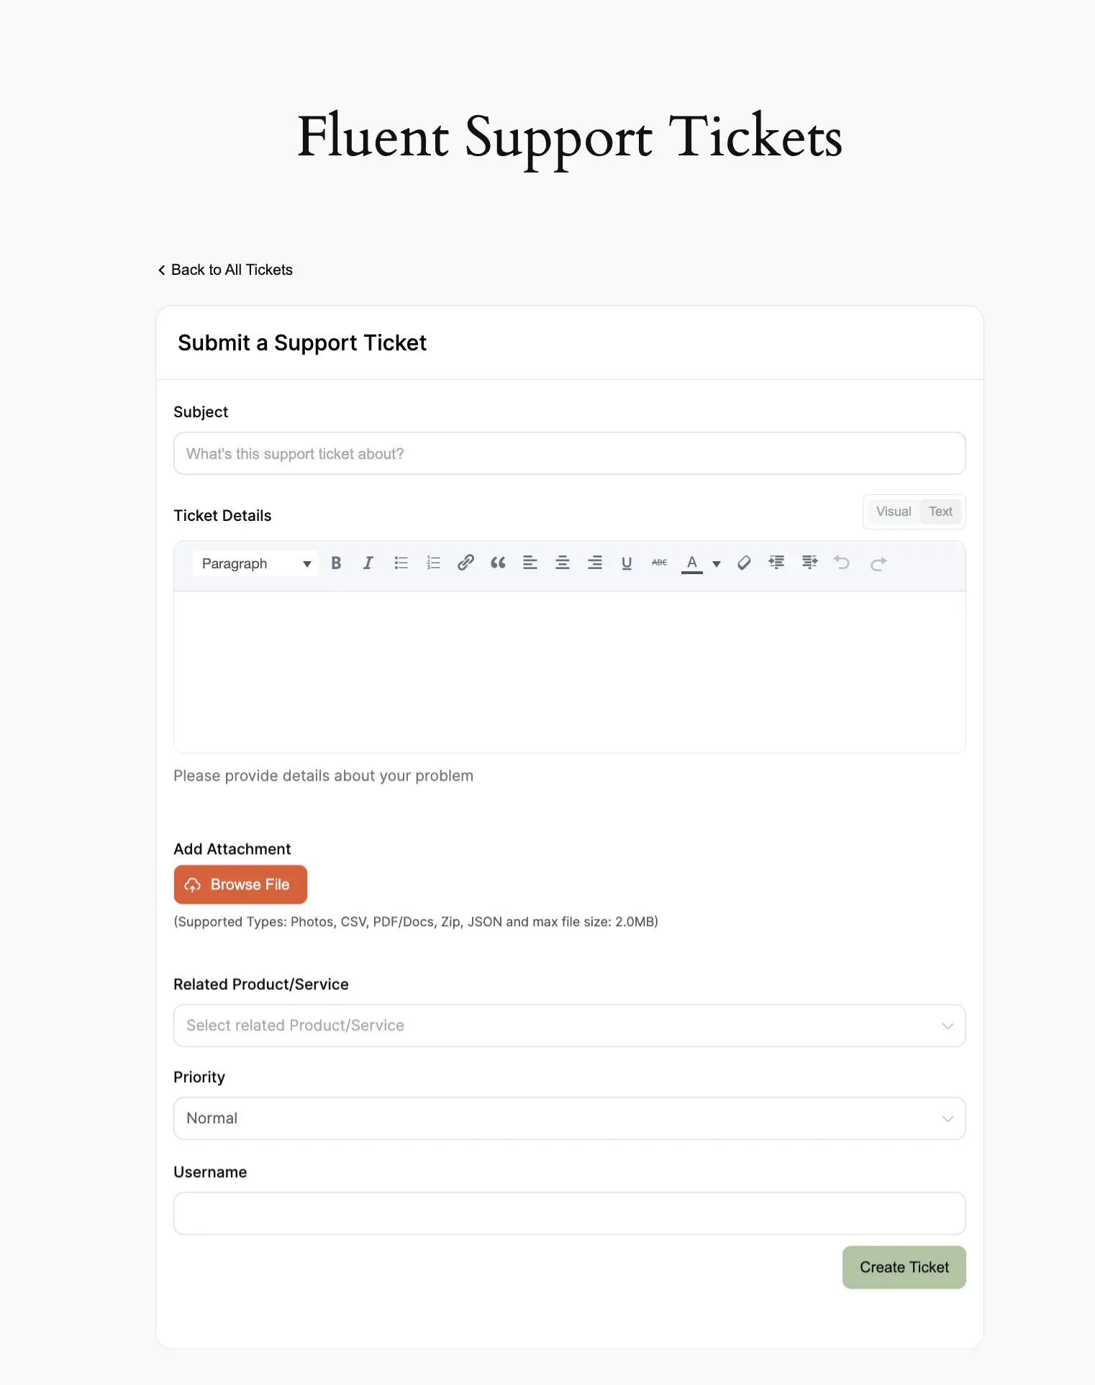Insert a numbered list
1095x1385 pixels.
(433, 563)
